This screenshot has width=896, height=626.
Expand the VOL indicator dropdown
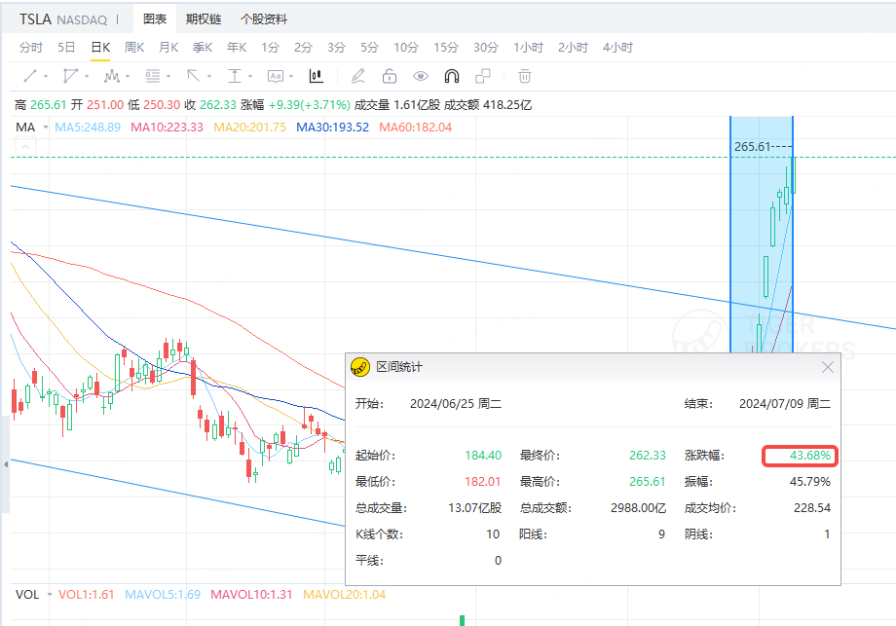point(49,595)
